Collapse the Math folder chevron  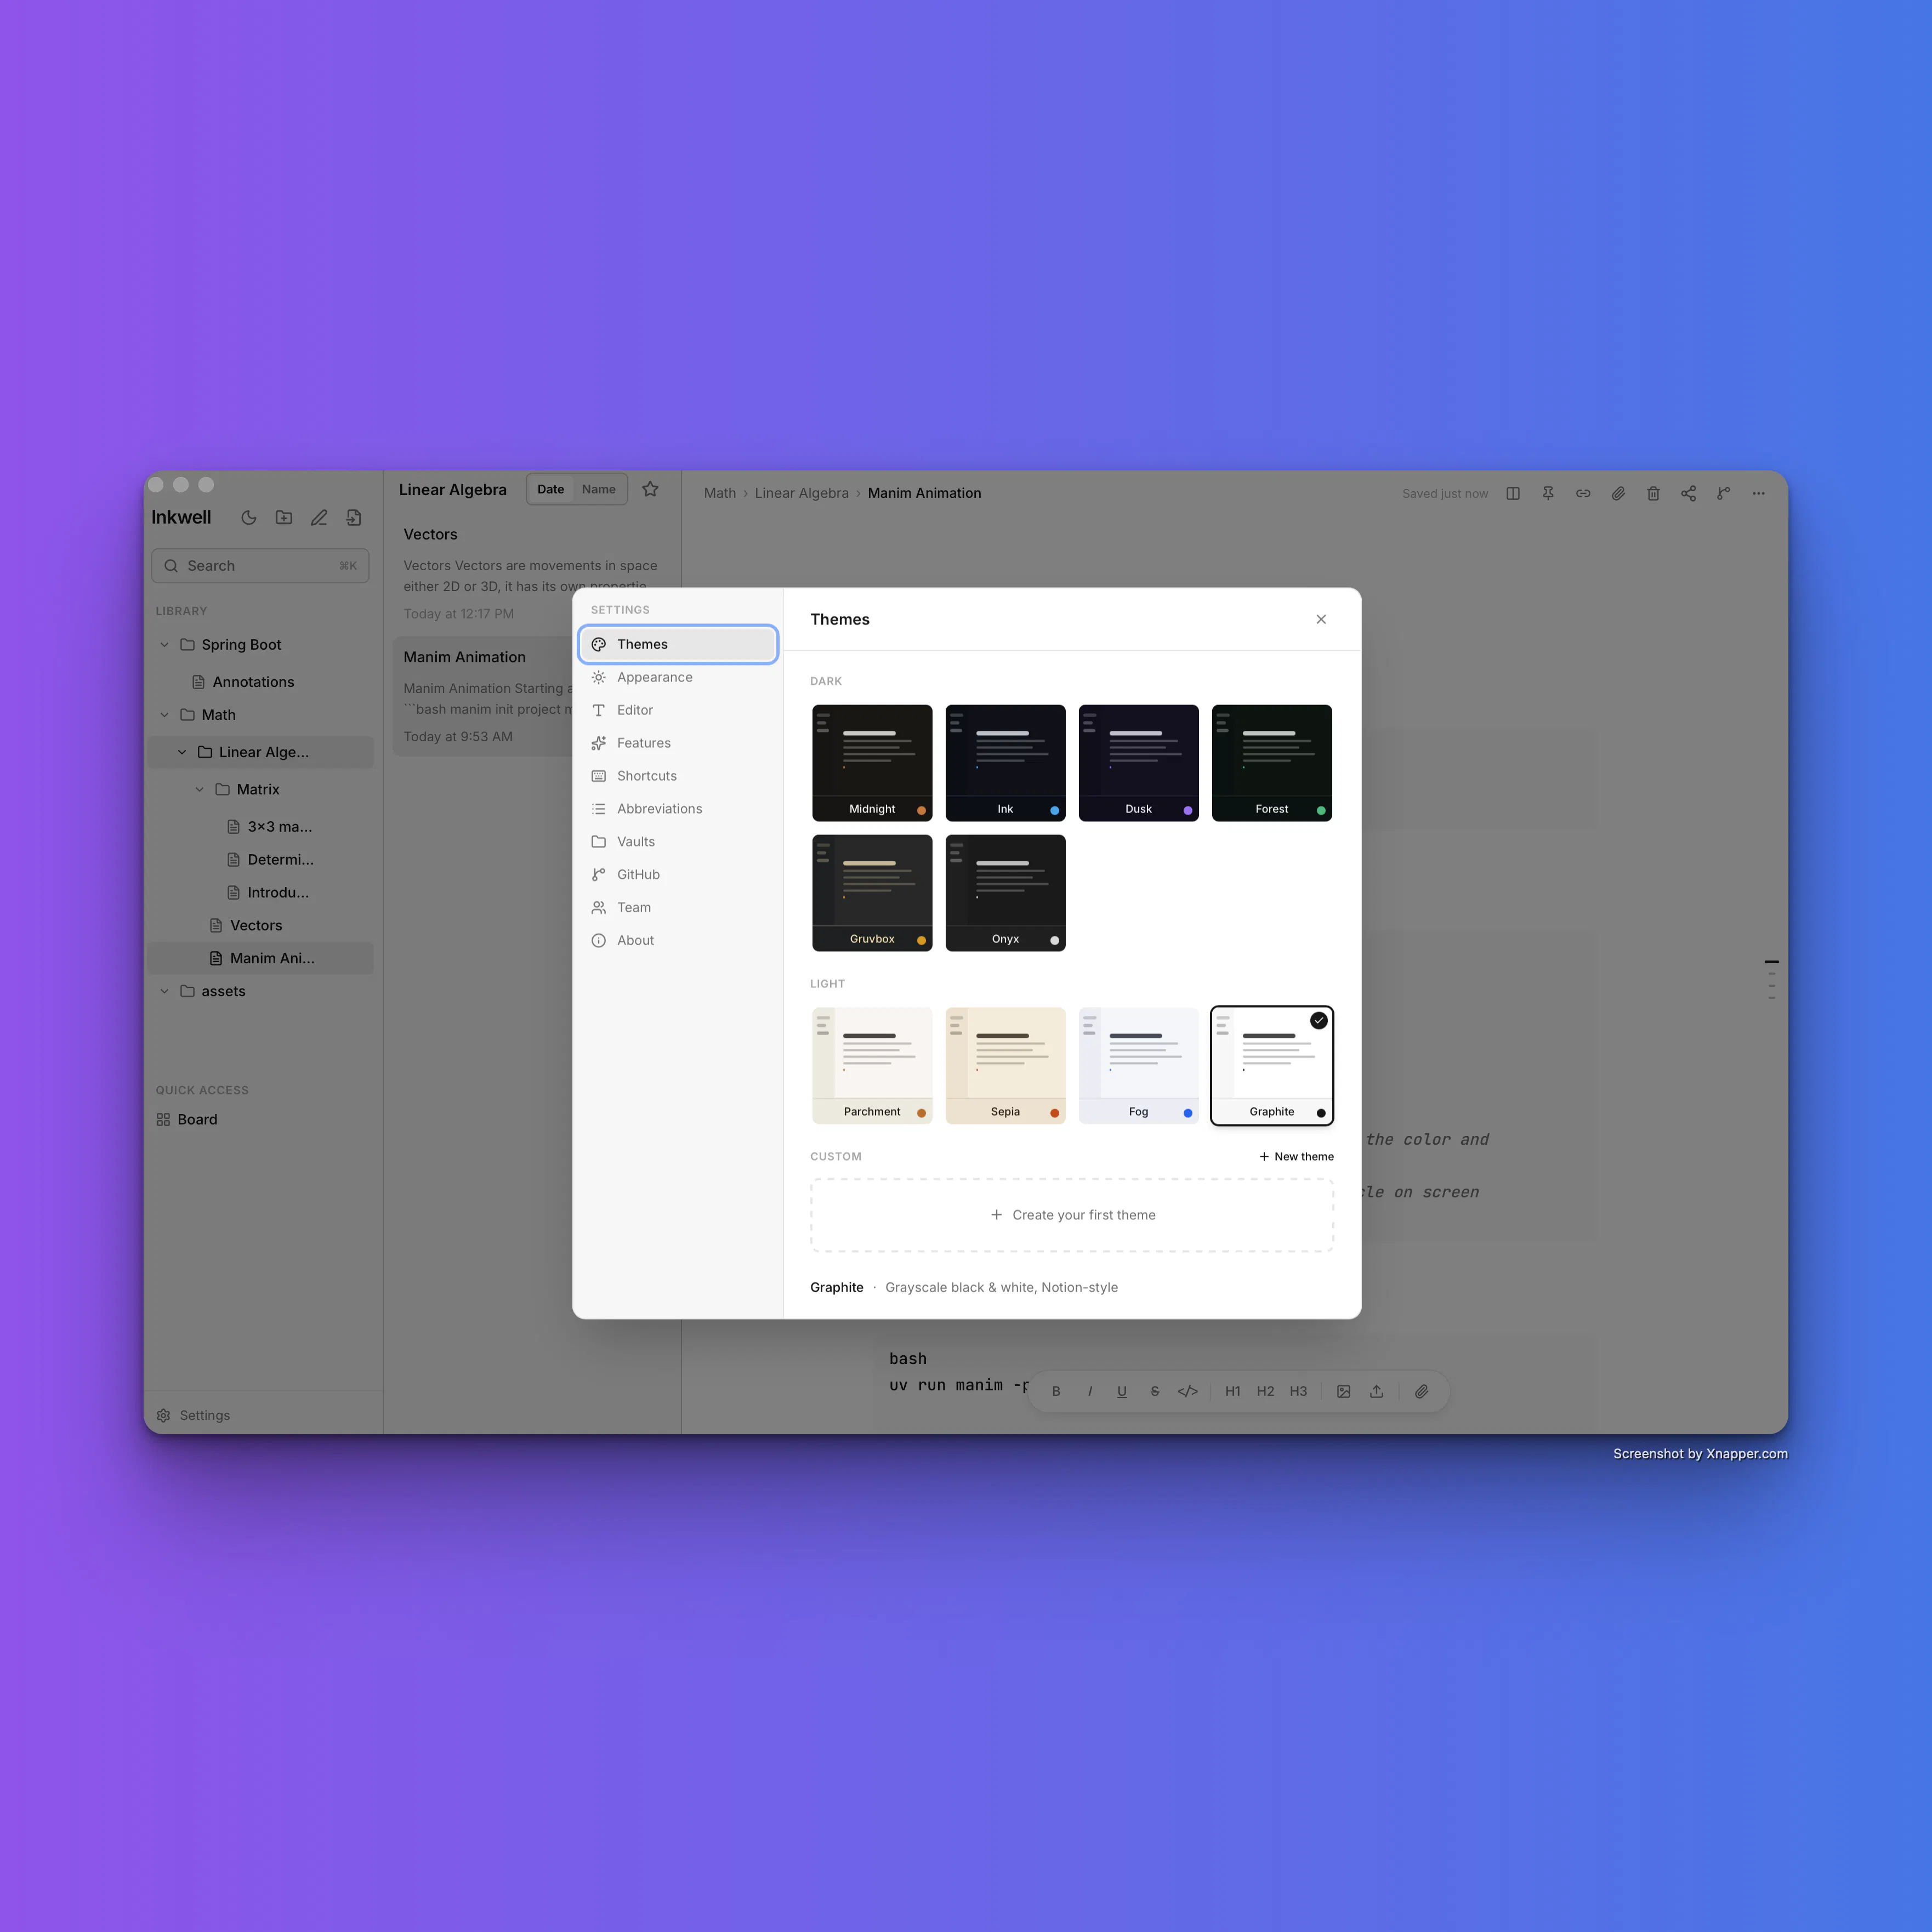(x=165, y=715)
